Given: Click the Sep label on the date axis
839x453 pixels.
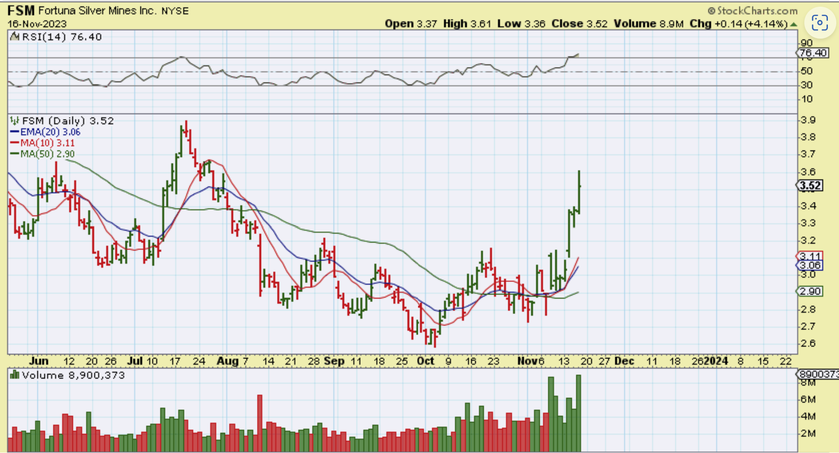Looking at the screenshot, I should (x=334, y=361).
